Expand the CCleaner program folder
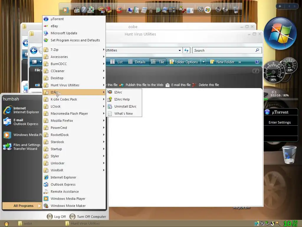302x227 pixels. click(74, 71)
